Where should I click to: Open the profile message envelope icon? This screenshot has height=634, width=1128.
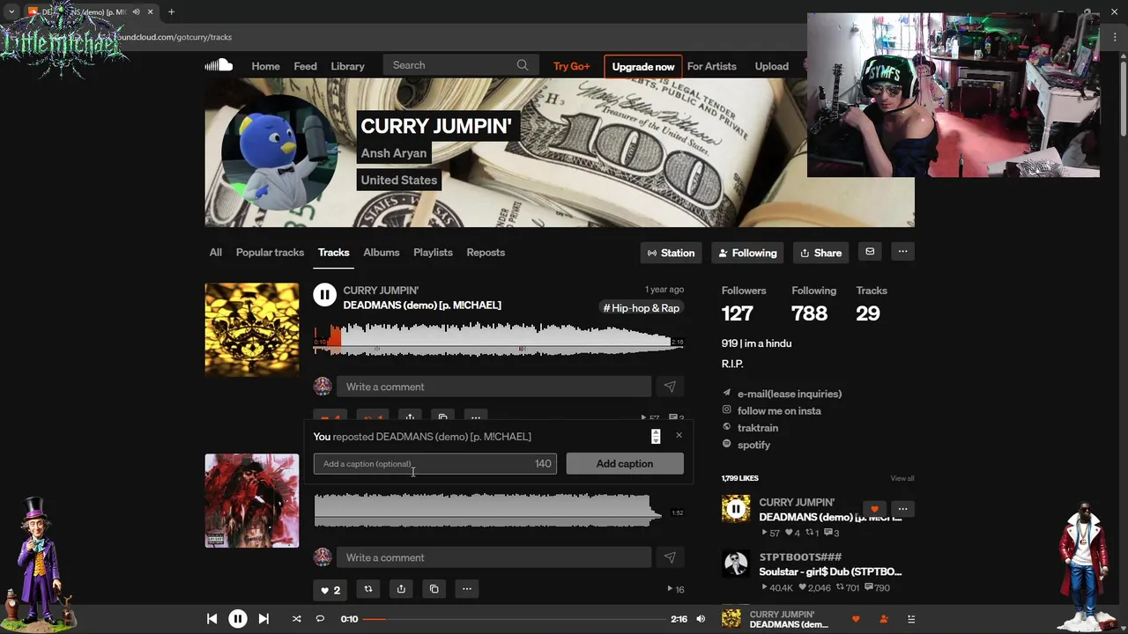click(870, 252)
